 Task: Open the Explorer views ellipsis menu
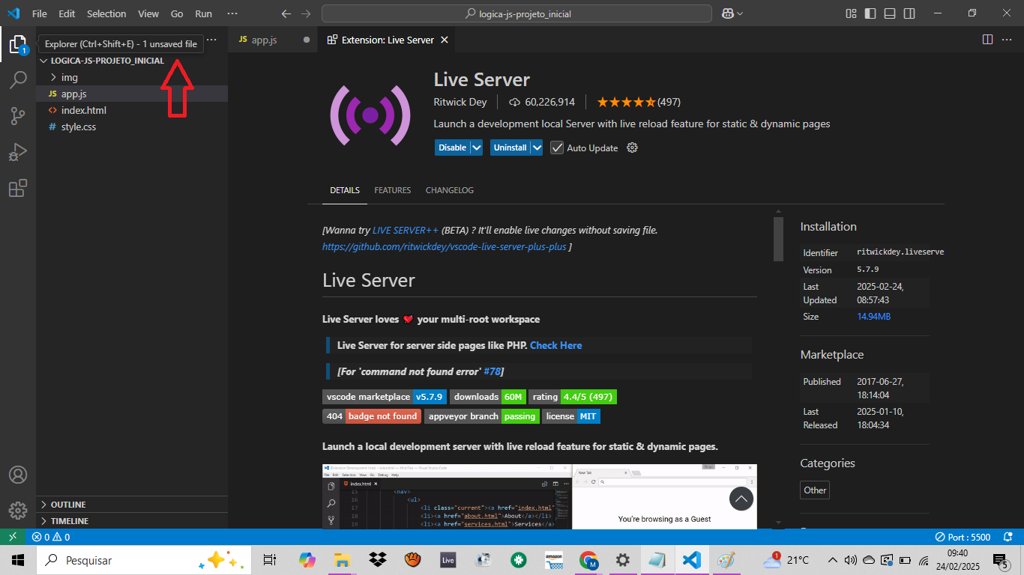[211, 40]
